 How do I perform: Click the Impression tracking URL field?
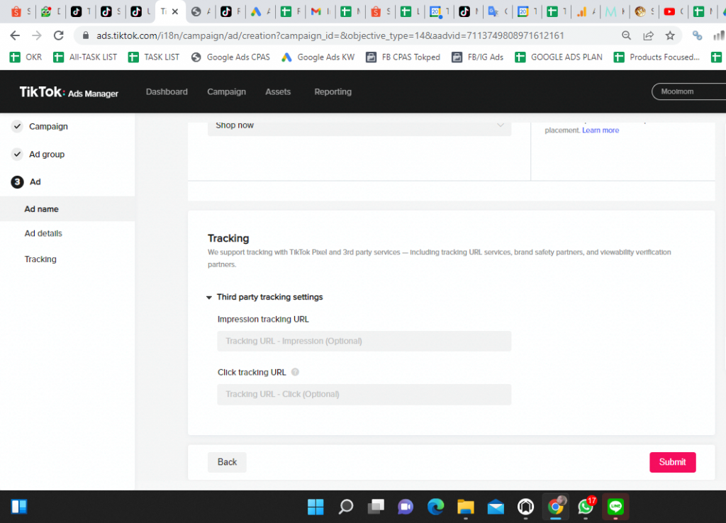coord(364,341)
